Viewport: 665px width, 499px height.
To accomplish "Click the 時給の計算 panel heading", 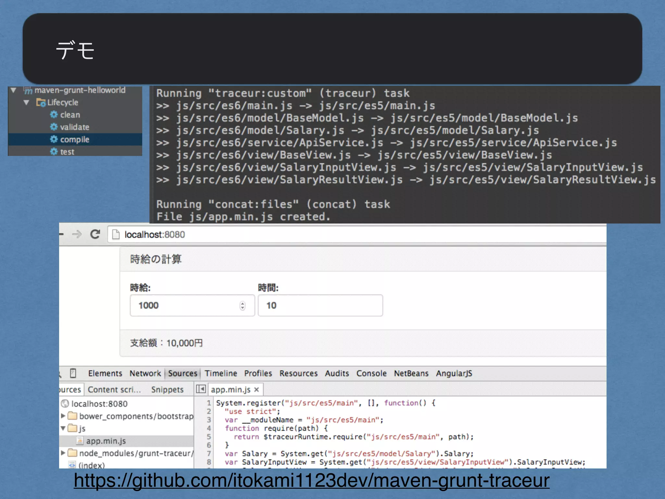I will [x=156, y=259].
